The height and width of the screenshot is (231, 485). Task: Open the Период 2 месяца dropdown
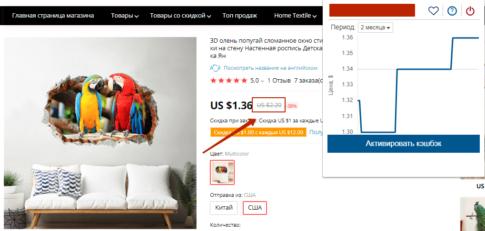[375, 28]
